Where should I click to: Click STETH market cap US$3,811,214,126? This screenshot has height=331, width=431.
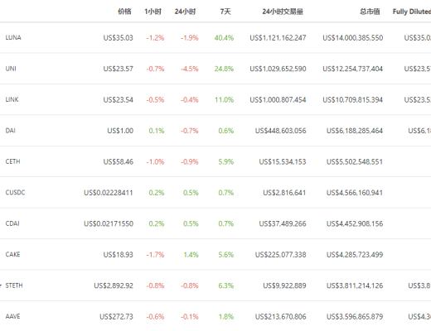pyautogui.click(x=355, y=285)
